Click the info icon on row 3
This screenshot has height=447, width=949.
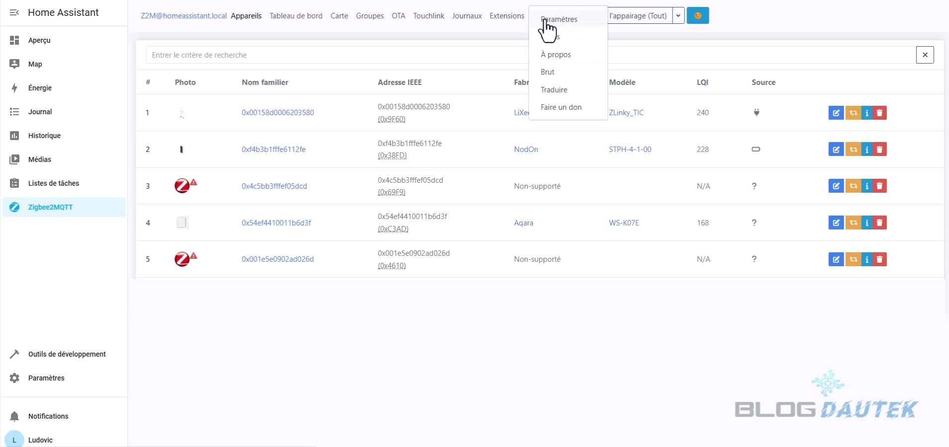pyautogui.click(x=866, y=186)
